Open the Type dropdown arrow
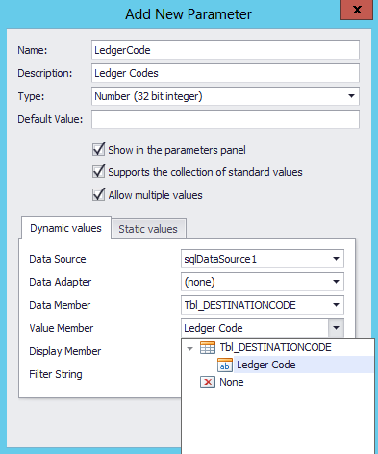Viewport: 378px width, 454px height. (x=351, y=96)
